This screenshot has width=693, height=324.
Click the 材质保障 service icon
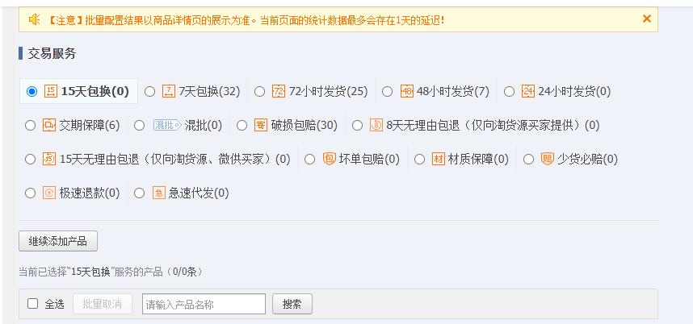click(439, 159)
